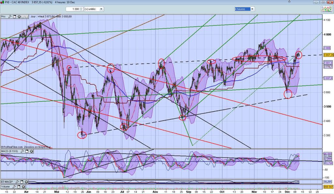Close the MACD indicator panel
This screenshot has height=194, width=334.
click(x=31, y=151)
